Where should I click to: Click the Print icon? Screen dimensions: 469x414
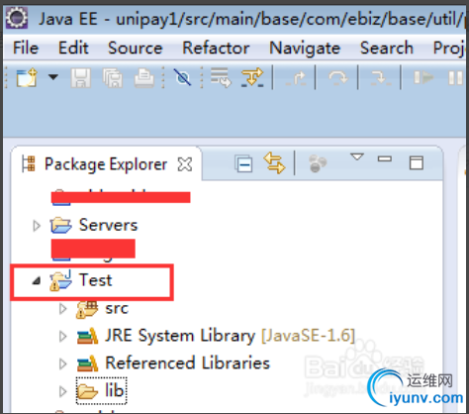144,78
